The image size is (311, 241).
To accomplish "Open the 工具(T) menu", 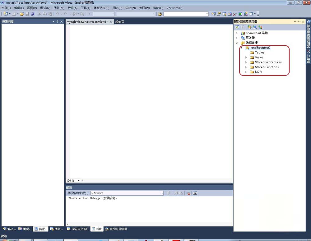I will 86,8.
